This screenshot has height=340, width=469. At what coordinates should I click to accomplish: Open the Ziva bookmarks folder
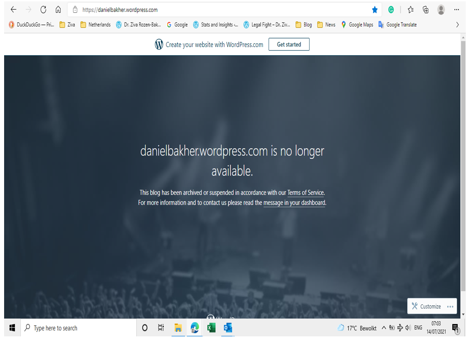pos(67,25)
